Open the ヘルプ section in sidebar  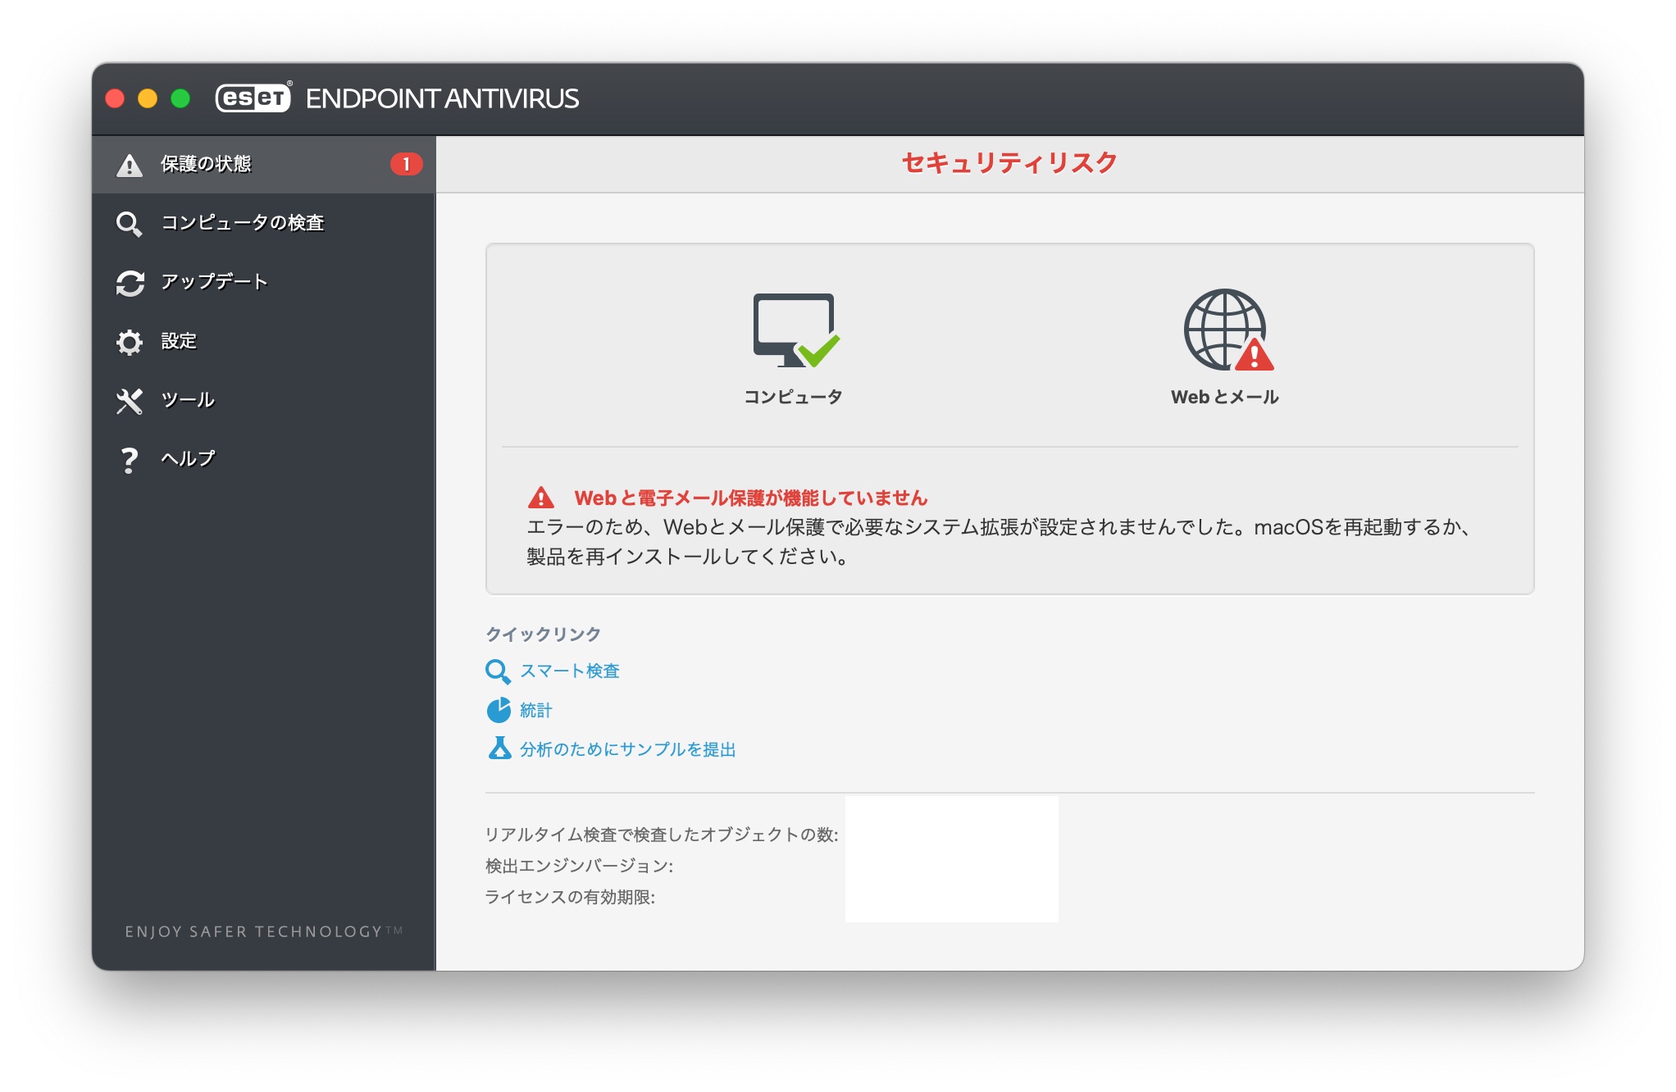pyautogui.click(x=188, y=459)
